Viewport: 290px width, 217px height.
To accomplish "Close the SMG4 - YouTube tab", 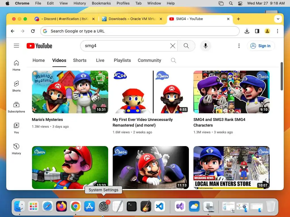I will coord(228,19).
